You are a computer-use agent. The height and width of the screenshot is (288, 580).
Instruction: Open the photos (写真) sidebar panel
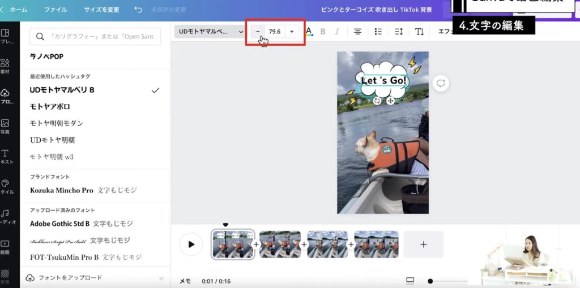pos(6,126)
